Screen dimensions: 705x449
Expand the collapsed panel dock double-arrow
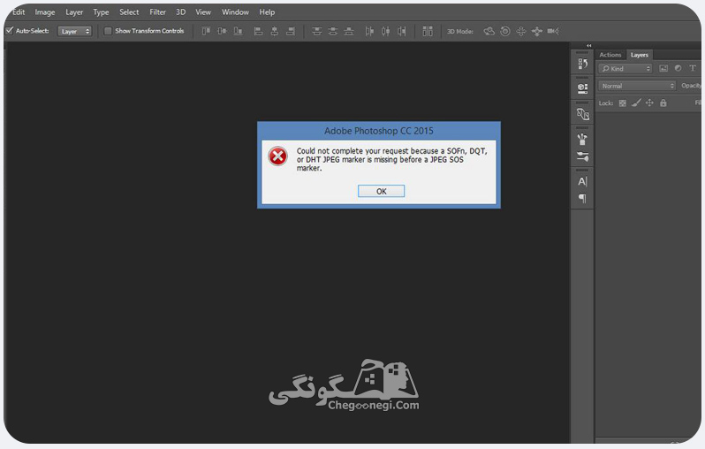pyautogui.click(x=589, y=45)
